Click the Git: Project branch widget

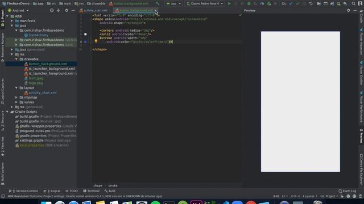[x=329, y=196]
